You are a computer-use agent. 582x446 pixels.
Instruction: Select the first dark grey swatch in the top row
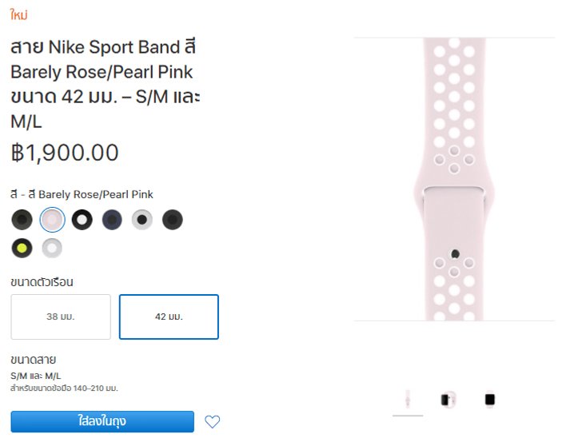pos(22,220)
